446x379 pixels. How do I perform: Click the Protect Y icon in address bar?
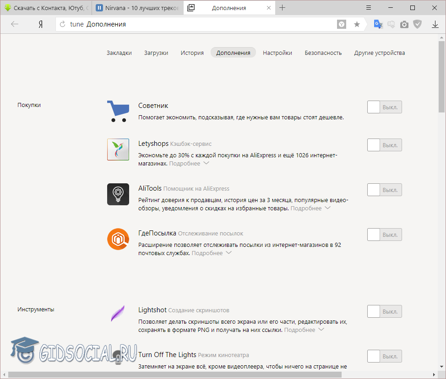point(341,24)
